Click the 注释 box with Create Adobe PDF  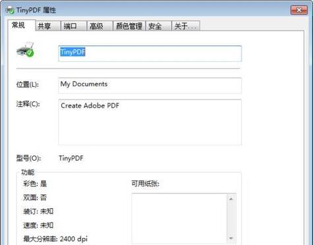coord(150,122)
